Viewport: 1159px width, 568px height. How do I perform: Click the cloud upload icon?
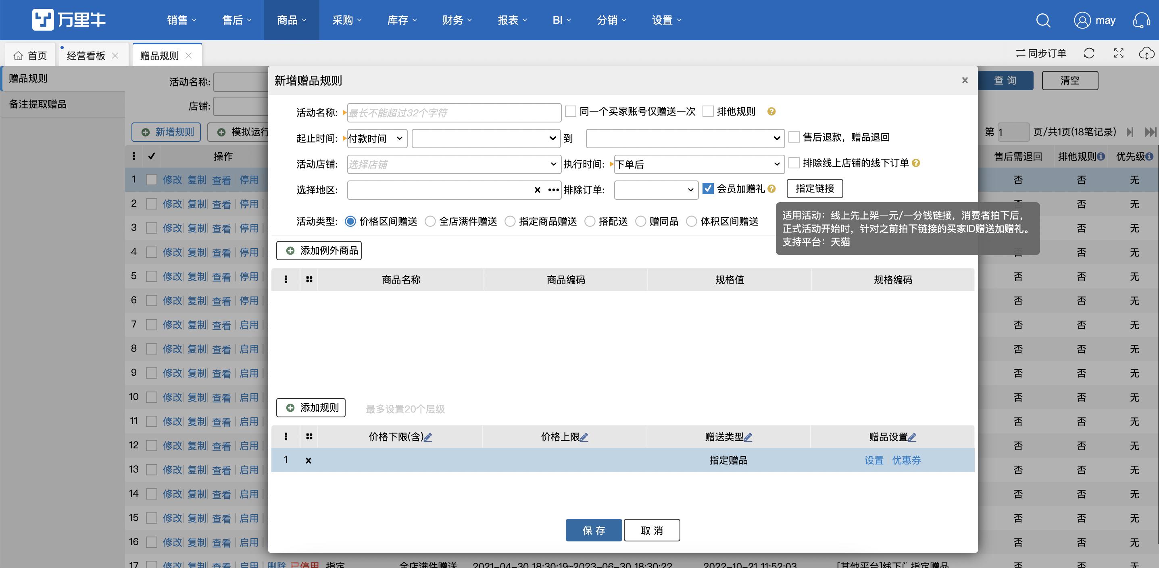pos(1146,54)
